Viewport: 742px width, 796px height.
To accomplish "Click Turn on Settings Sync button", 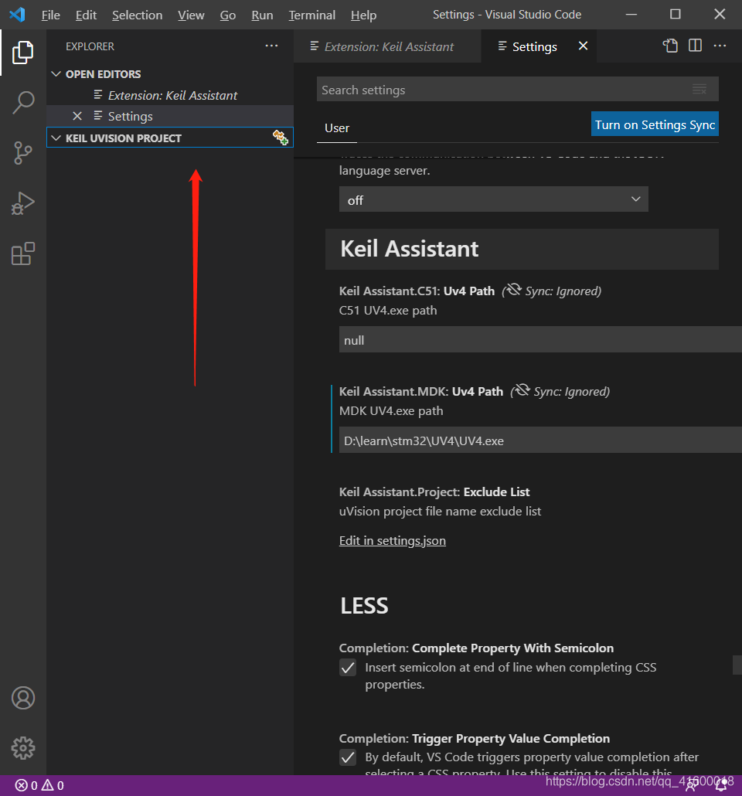I will [655, 124].
